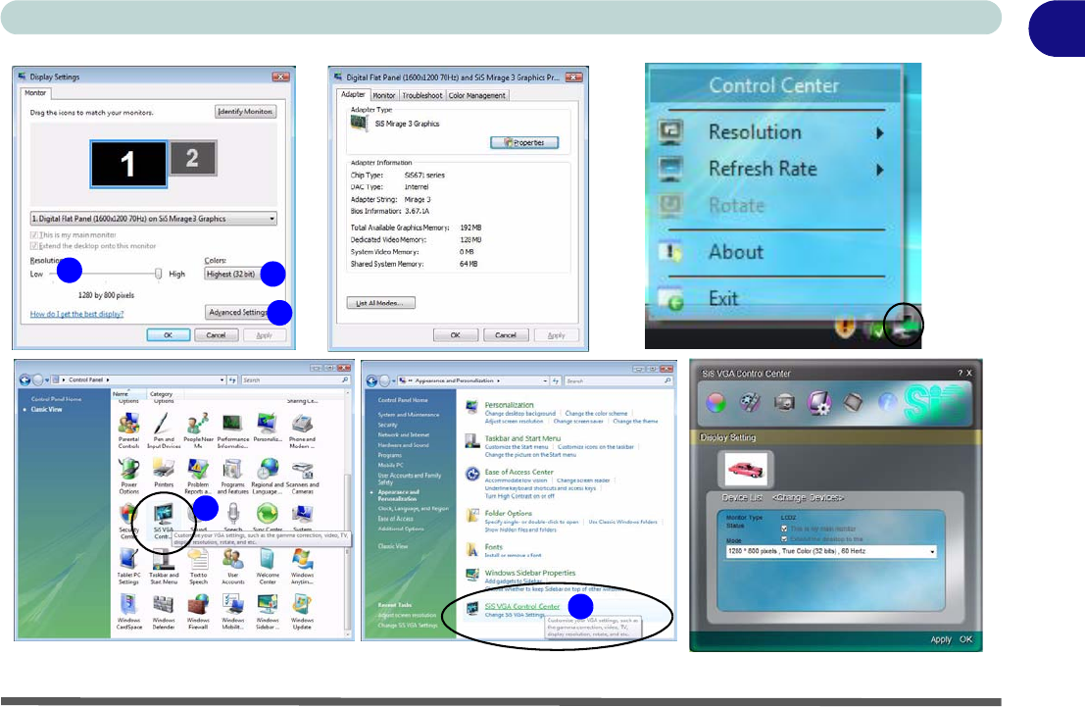Screen dimensions: 1085x707
Task: Switch to the Color Management tab
Action: [x=476, y=95]
